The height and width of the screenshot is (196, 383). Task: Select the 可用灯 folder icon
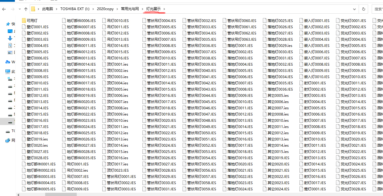[24, 20]
